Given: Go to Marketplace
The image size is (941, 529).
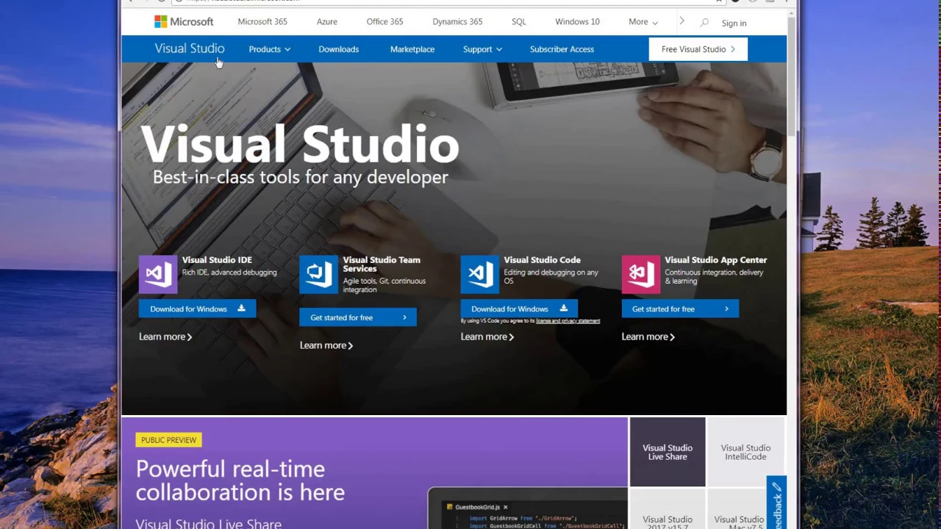Looking at the screenshot, I should tap(412, 49).
